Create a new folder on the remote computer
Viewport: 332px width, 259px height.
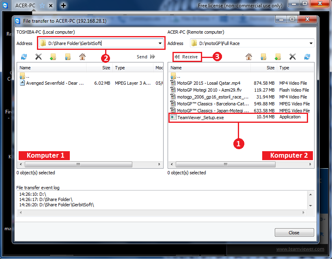pyautogui.click(x=278, y=57)
